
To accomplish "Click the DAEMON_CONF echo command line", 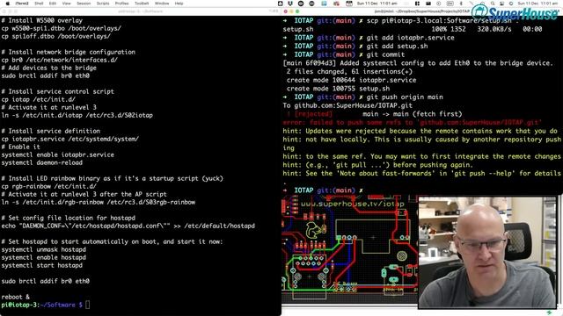I will pos(128,226).
